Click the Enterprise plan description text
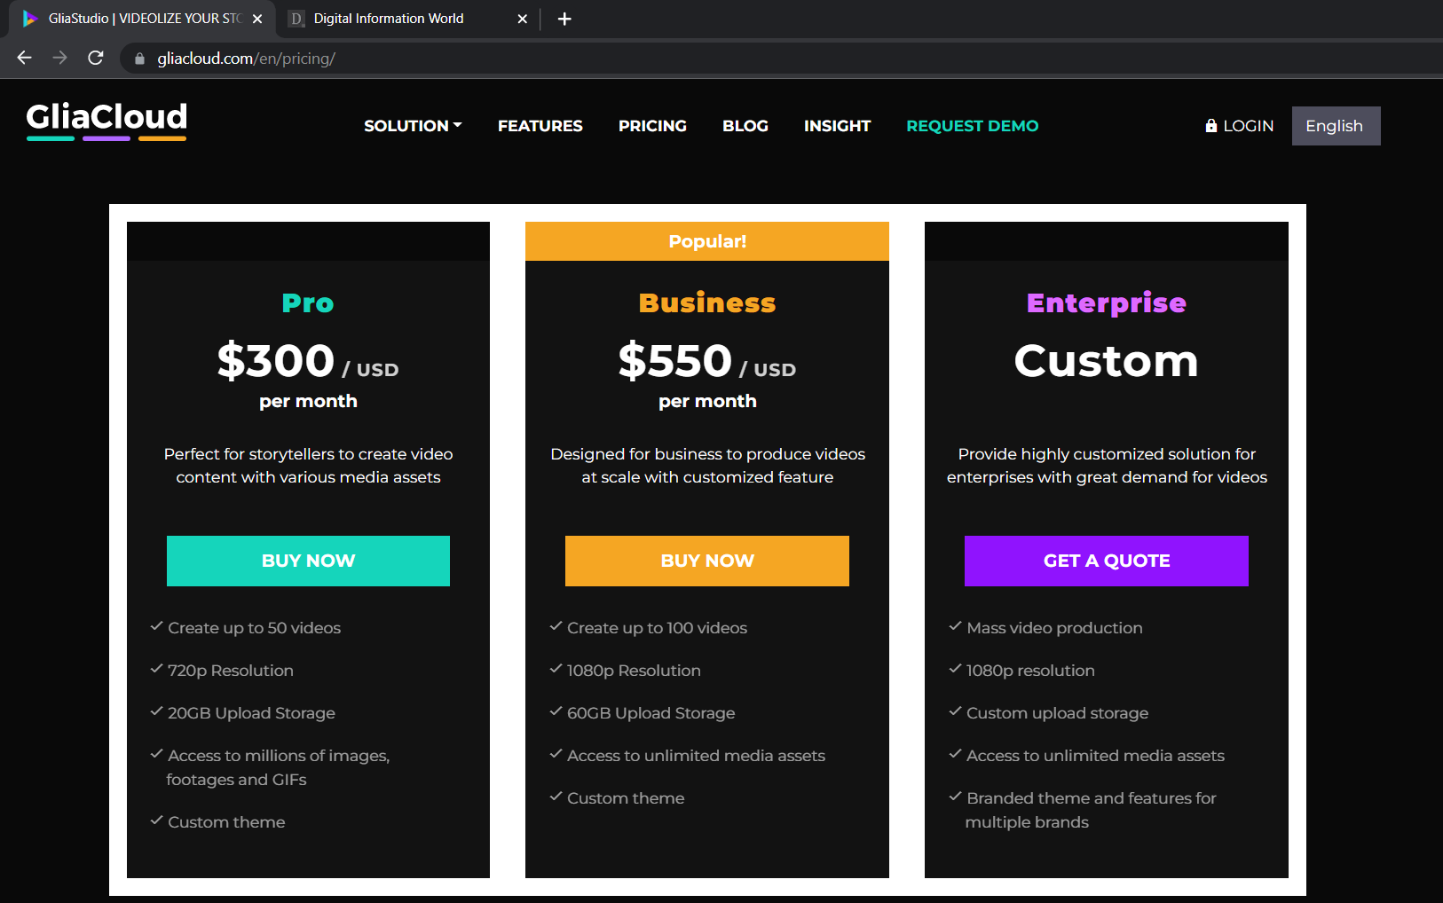Viewport: 1443px width, 903px height. tap(1107, 466)
